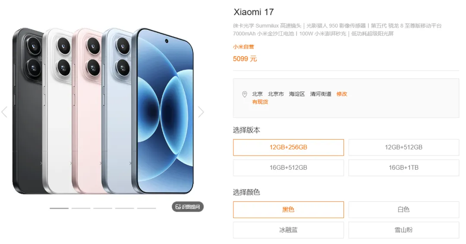
Task: Jump to fifth carousel image indicator
Action: click(147, 208)
